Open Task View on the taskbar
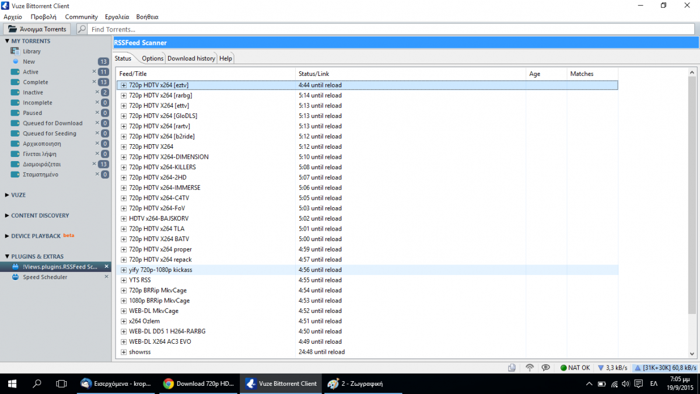Image resolution: width=700 pixels, height=394 pixels. tap(61, 383)
